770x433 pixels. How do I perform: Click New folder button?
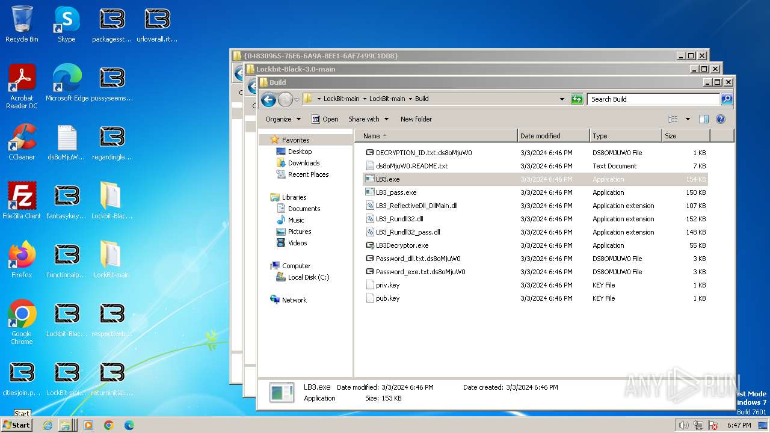[416, 119]
